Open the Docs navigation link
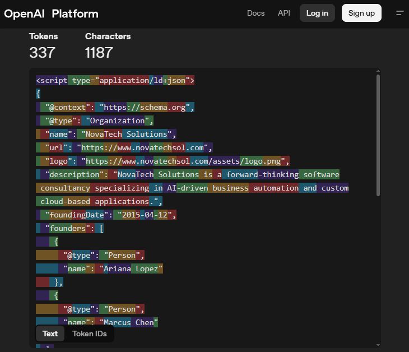 coord(255,13)
